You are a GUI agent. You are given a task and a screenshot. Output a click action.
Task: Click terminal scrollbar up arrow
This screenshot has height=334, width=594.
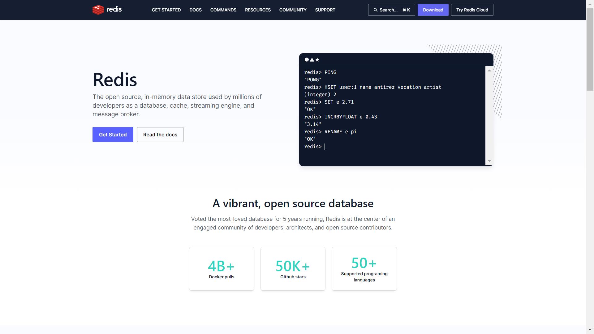(489, 71)
